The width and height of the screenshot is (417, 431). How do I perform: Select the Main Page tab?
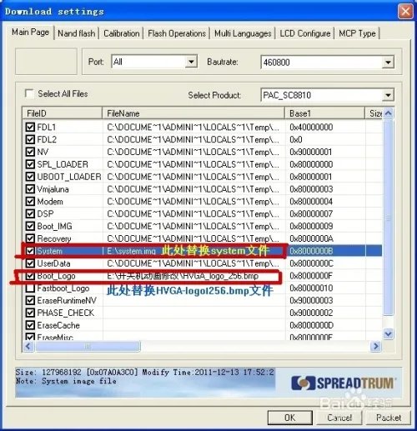pyautogui.click(x=30, y=33)
